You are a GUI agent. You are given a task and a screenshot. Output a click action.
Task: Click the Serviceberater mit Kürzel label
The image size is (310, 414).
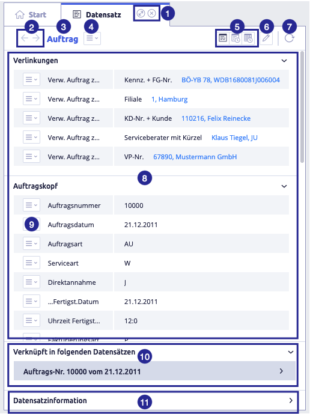click(163, 138)
